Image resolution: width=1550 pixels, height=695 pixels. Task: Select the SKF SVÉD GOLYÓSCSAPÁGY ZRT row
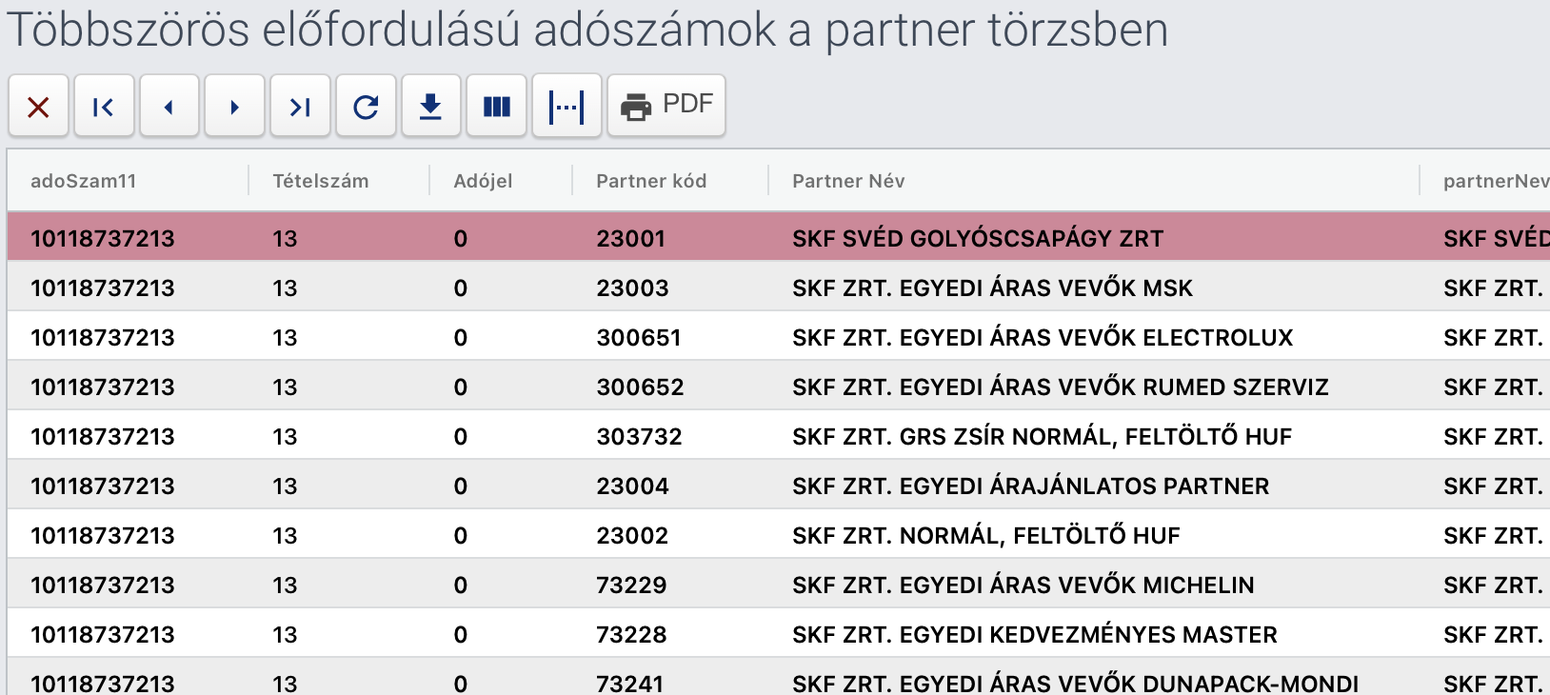(x=779, y=238)
